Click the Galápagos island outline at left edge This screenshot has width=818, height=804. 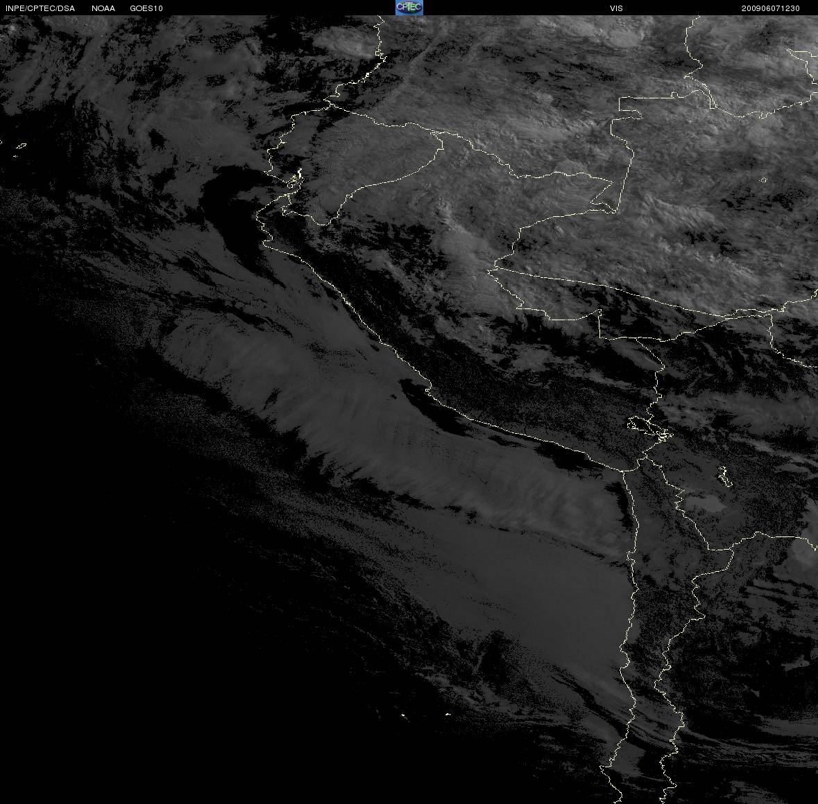coord(21,146)
